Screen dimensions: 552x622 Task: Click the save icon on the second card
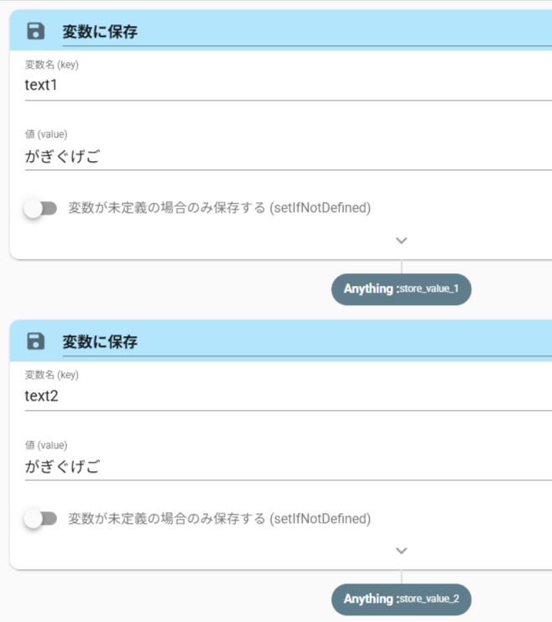(x=36, y=341)
